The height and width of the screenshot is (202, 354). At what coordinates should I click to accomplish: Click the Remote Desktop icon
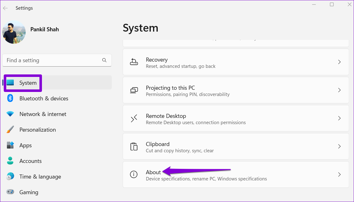tap(134, 118)
